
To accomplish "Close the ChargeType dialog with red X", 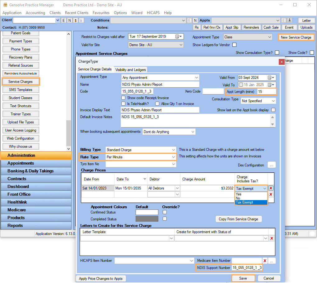I will click(282, 62).
